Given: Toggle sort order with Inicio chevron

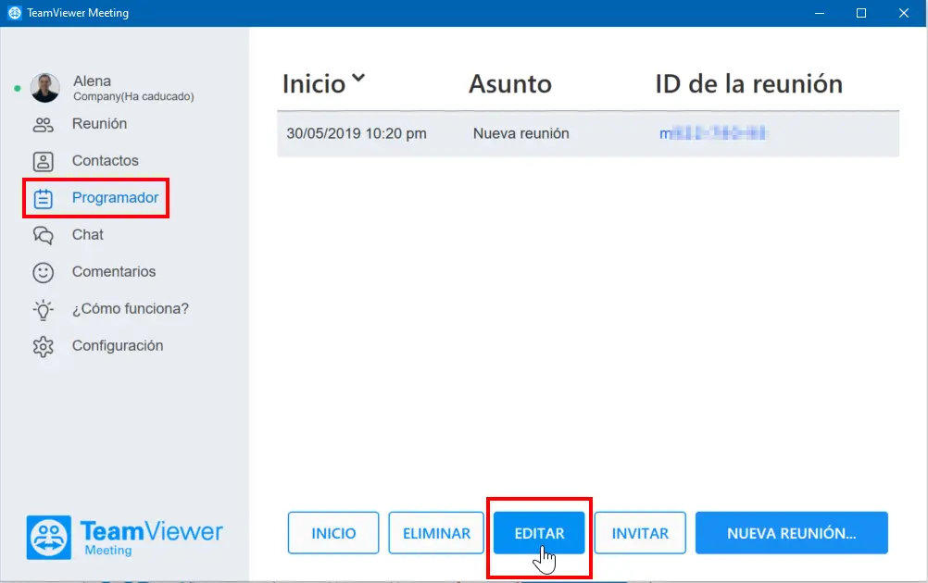Looking at the screenshot, I should [358, 78].
